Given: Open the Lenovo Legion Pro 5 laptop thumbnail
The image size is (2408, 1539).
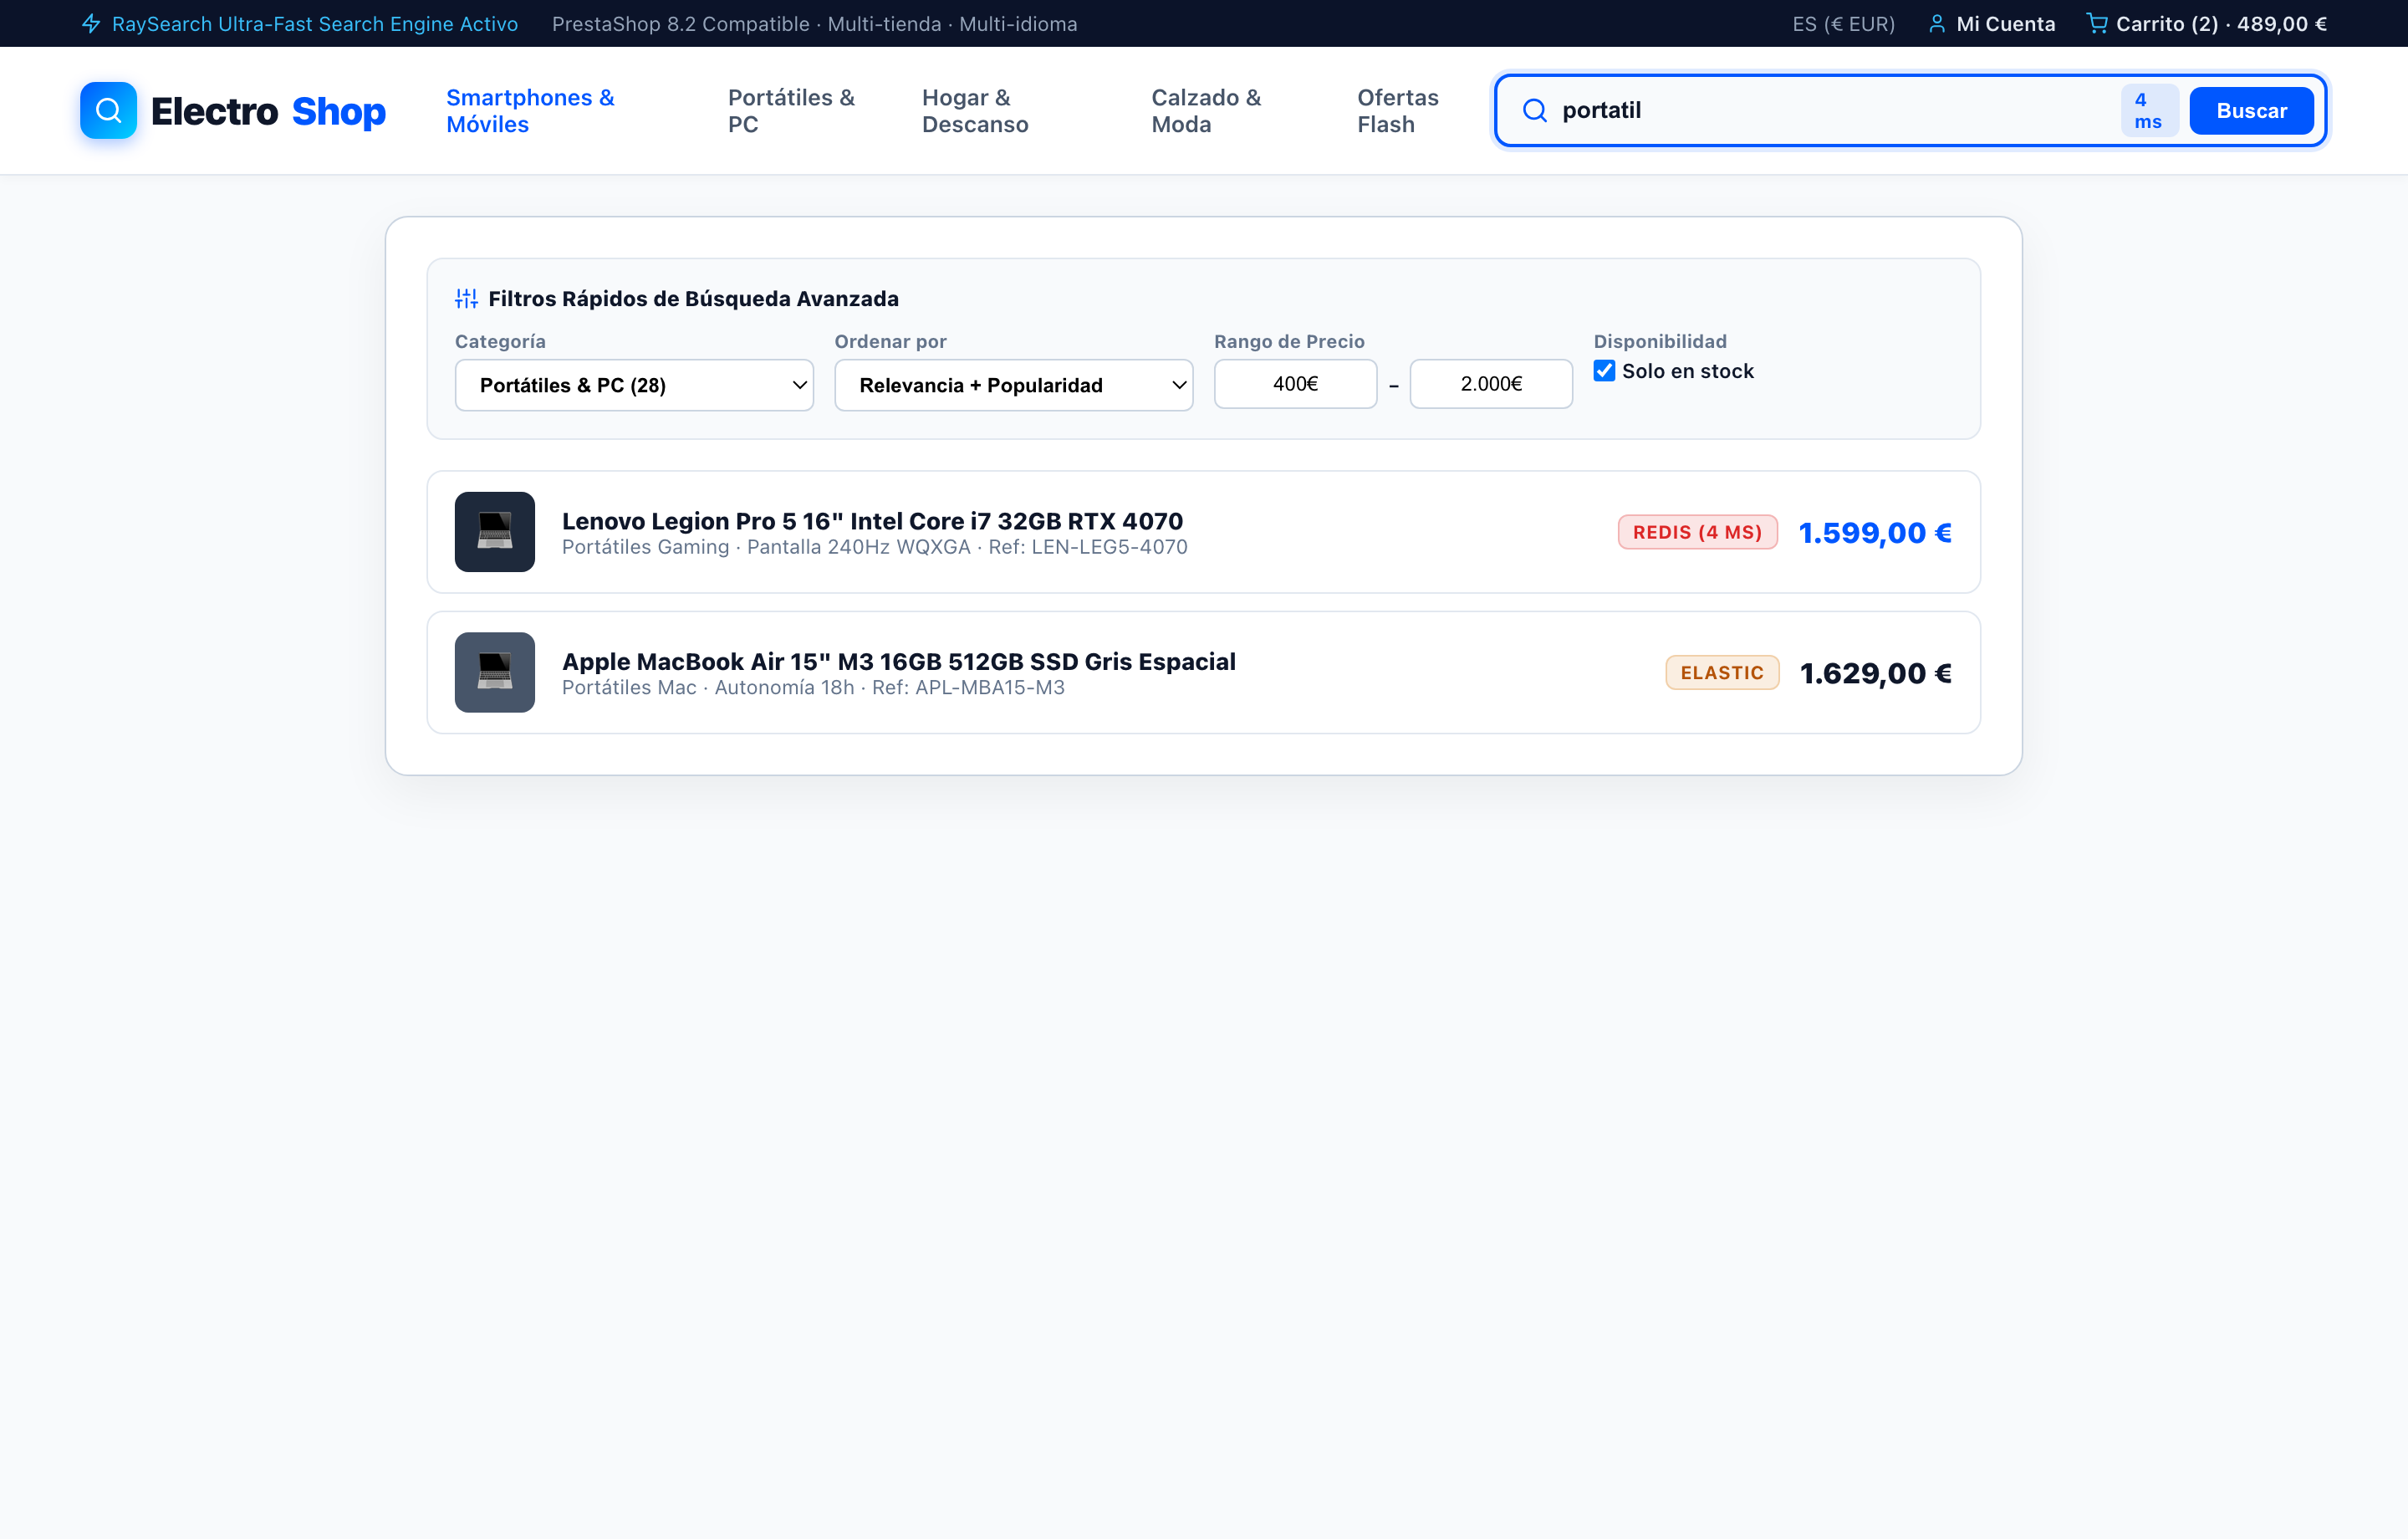Looking at the screenshot, I should (494, 531).
